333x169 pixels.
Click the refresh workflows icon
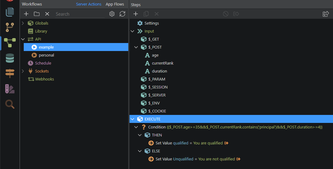(x=122, y=14)
